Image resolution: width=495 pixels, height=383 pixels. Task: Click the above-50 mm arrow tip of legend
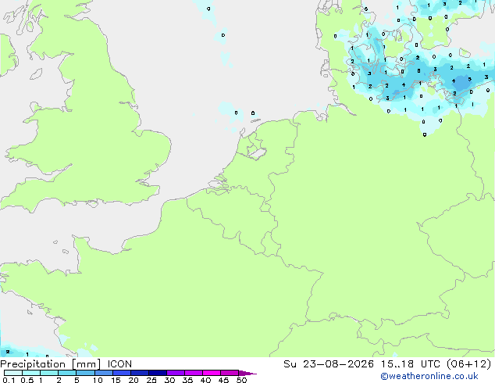pyautogui.click(x=247, y=373)
